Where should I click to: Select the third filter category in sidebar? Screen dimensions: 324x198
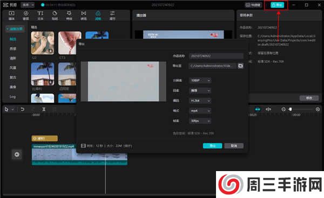click(12, 58)
